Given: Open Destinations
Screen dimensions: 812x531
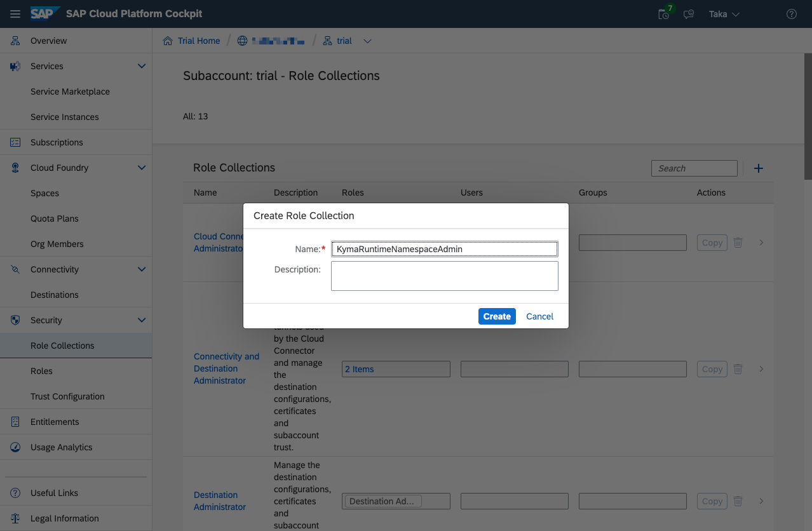Looking at the screenshot, I should click(55, 295).
